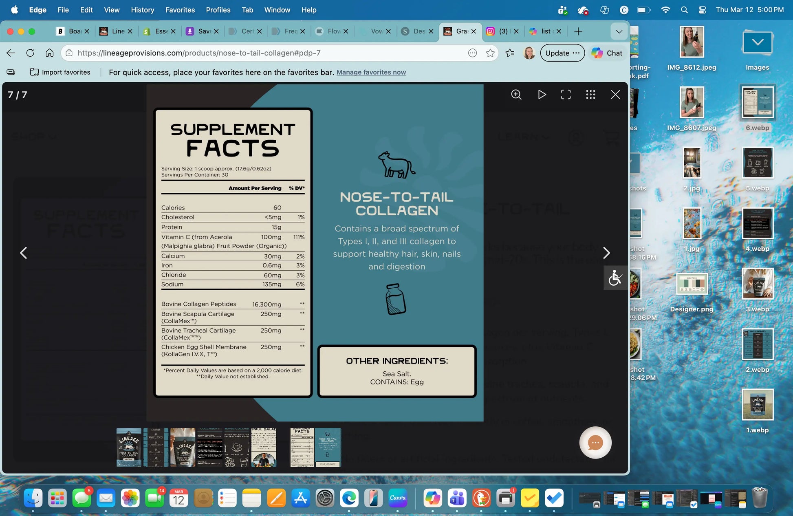Zoom into the lightbox image with the magnifier
The image size is (793, 516).
coord(516,95)
